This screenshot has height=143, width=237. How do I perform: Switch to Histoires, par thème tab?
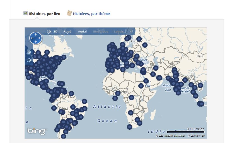pyautogui.click(x=91, y=14)
